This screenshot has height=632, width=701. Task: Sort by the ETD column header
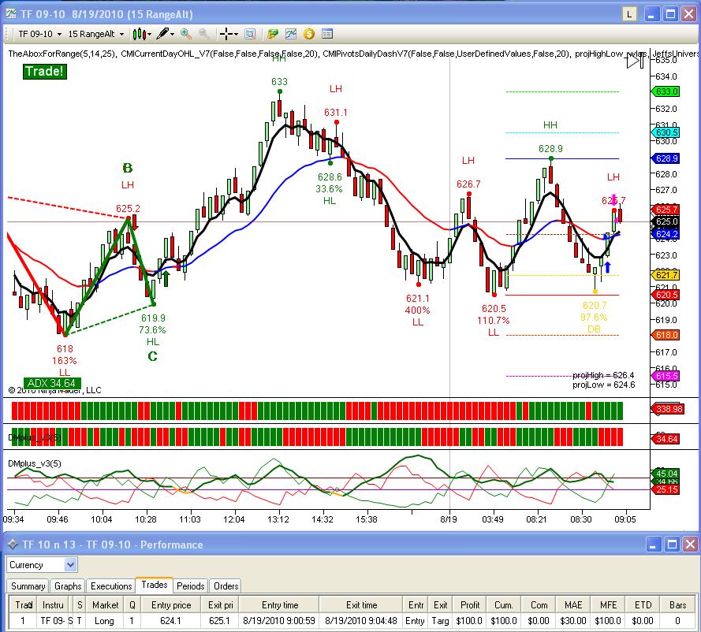[x=643, y=604]
